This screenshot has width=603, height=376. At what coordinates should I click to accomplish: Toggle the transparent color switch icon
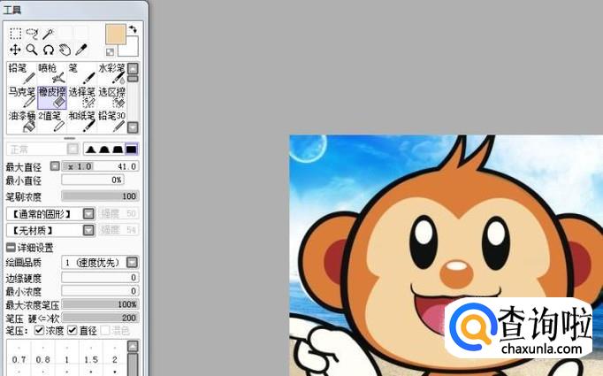[110, 51]
